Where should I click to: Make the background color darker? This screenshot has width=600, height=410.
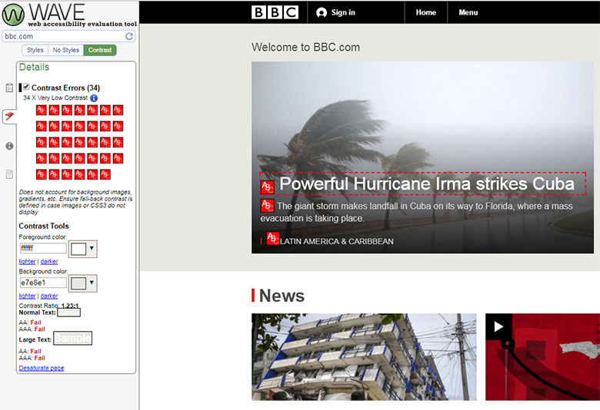(49, 296)
